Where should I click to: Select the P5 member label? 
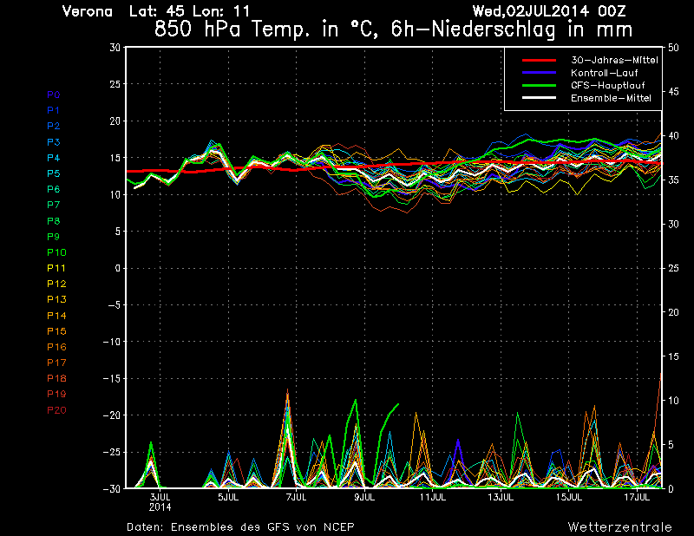tap(54, 173)
